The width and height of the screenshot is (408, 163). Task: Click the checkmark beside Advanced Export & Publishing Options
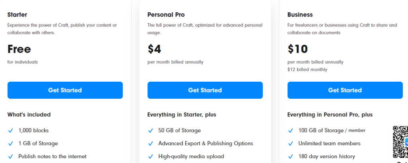[x=151, y=144]
